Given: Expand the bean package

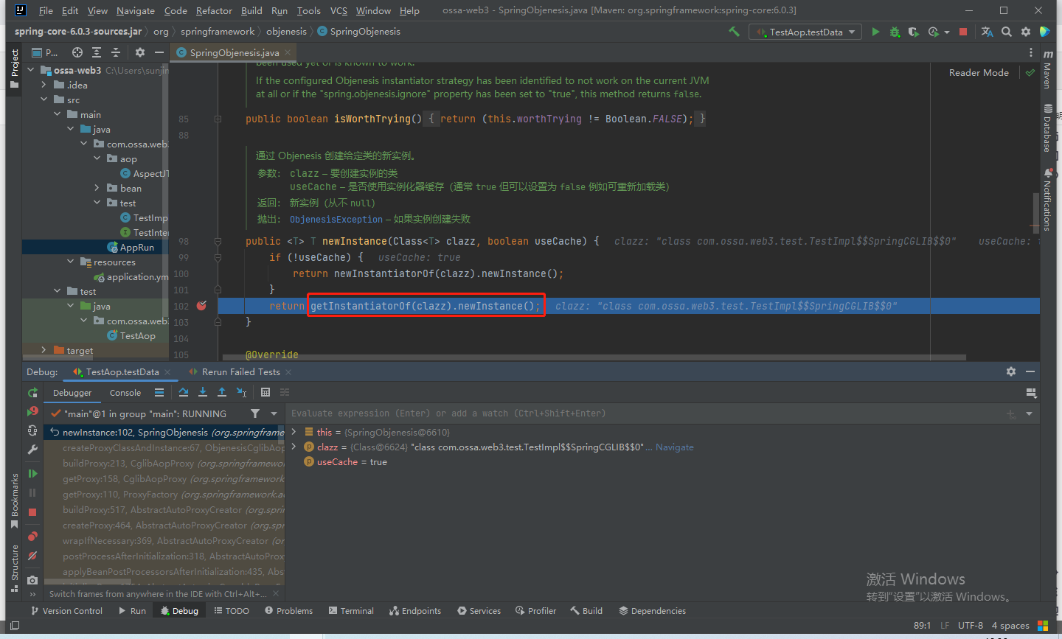Looking at the screenshot, I should click(97, 188).
